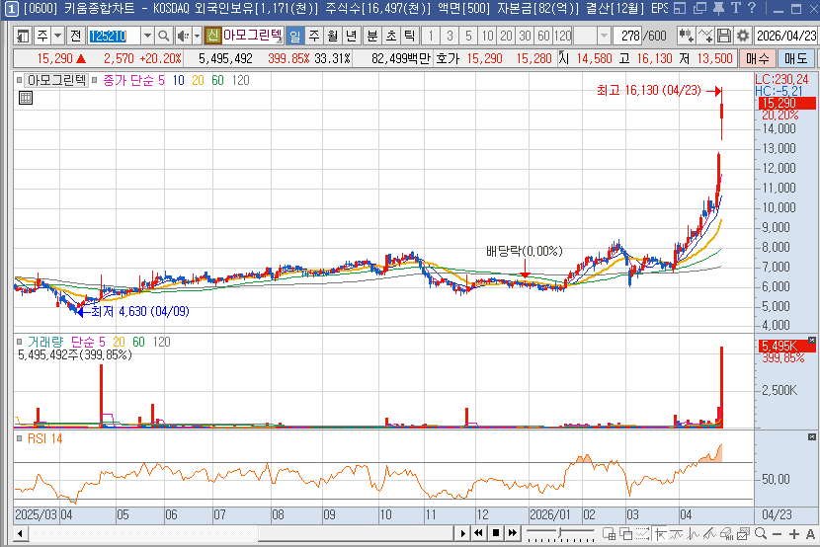Viewport: 820px width, 547px height.
Task: Click the 3D bar chart icon at bottom
Action: [727, 533]
